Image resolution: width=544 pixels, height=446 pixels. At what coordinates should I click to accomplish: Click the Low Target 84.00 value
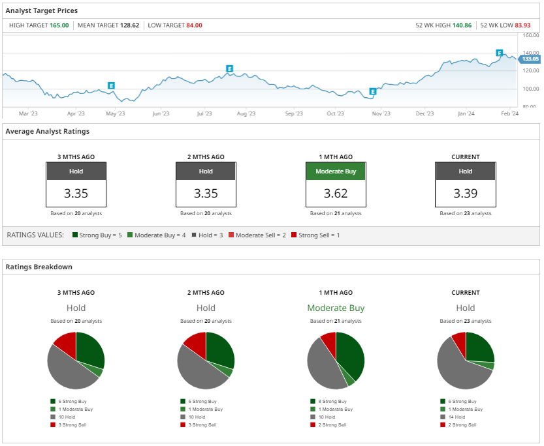(194, 25)
